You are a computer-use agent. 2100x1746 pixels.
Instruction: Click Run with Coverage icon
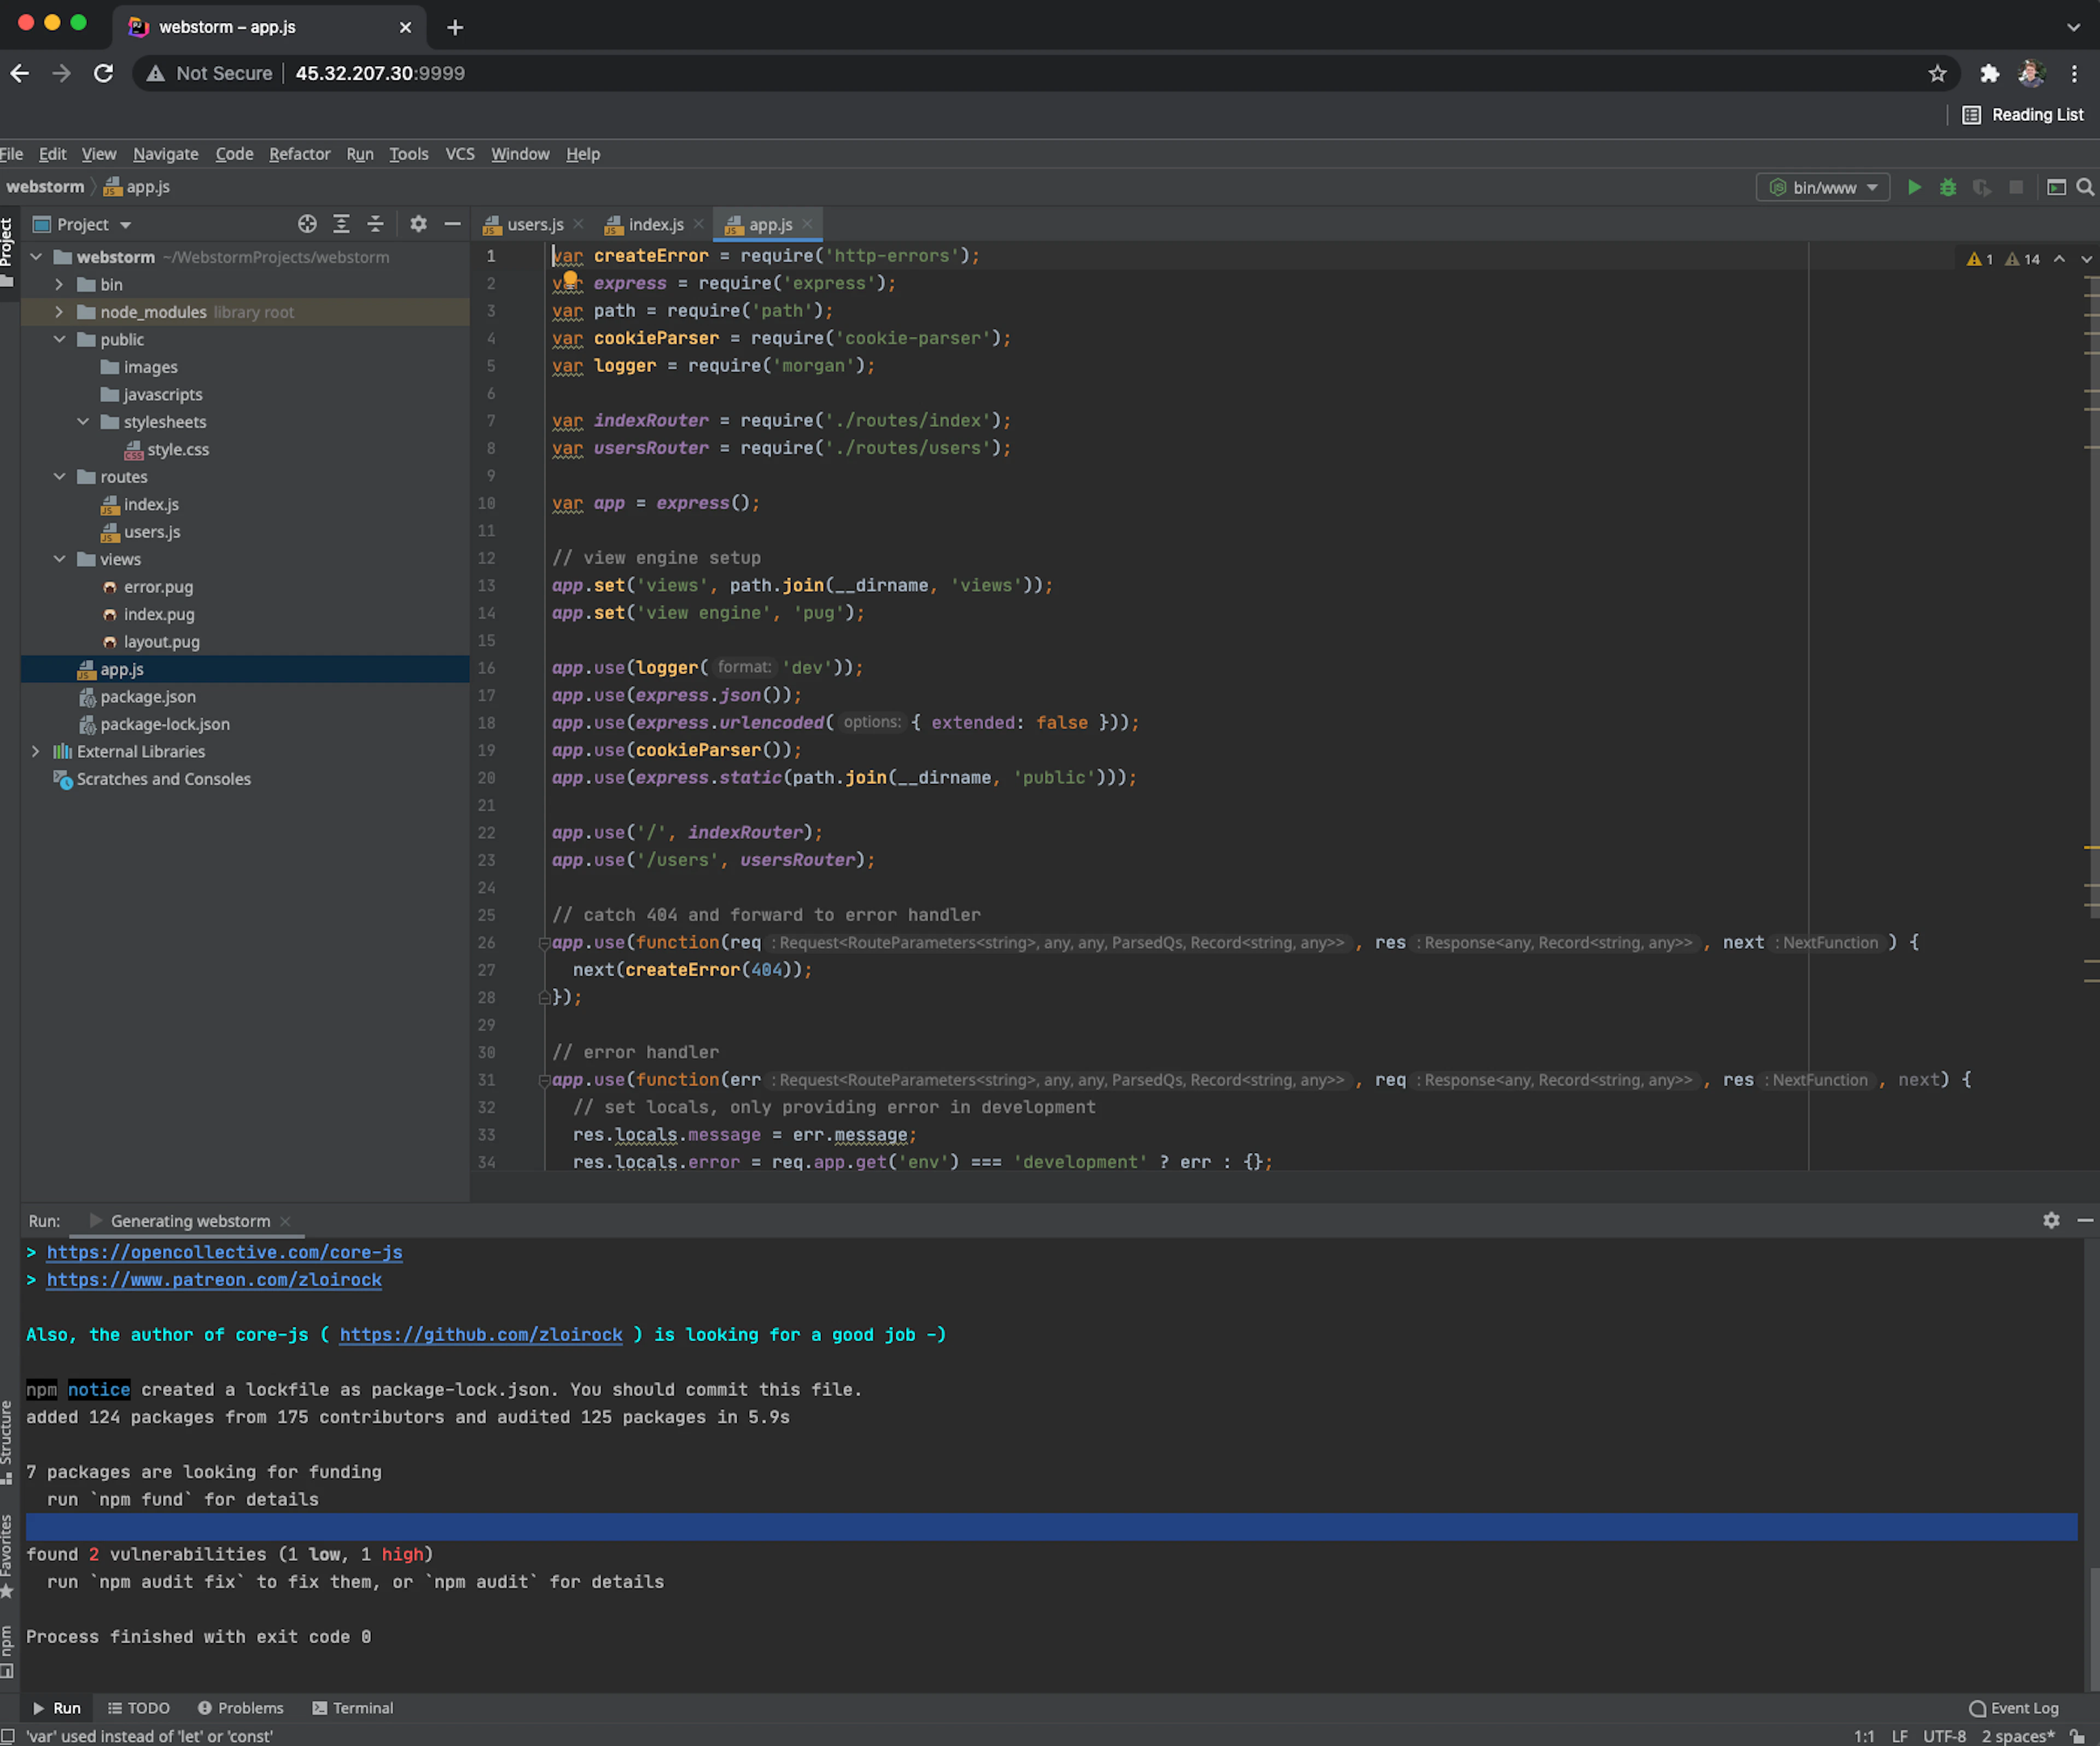click(x=1982, y=187)
